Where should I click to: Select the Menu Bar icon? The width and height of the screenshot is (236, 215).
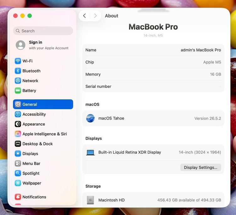(18, 163)
